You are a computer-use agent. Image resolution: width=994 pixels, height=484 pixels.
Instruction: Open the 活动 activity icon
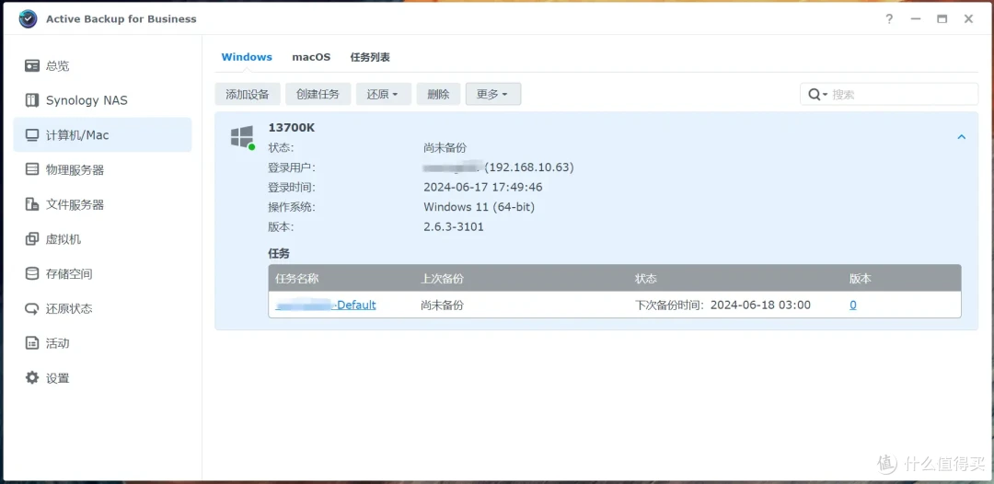tap(31, 343)
